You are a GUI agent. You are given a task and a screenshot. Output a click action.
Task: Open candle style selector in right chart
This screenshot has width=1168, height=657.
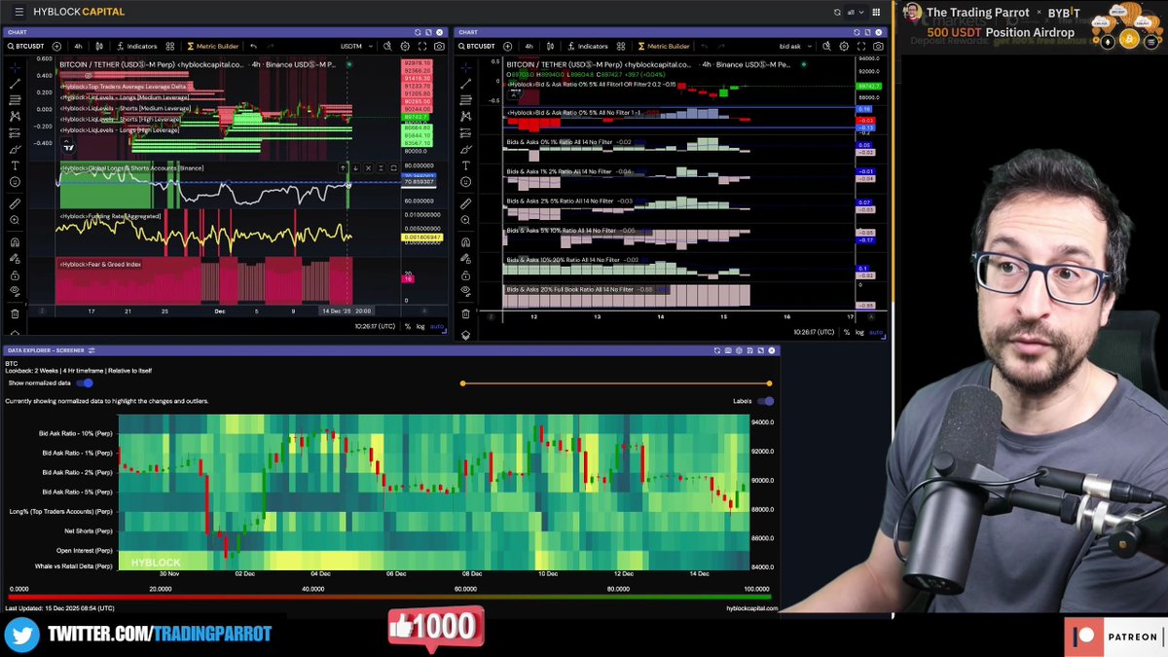tap(549, 46)
